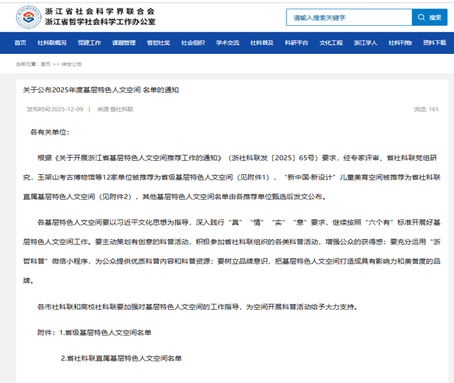The height and width of the screenshot is (383, 454).
Task: Go to the 浙江学人 section
Action: click(x=366, y=43)
